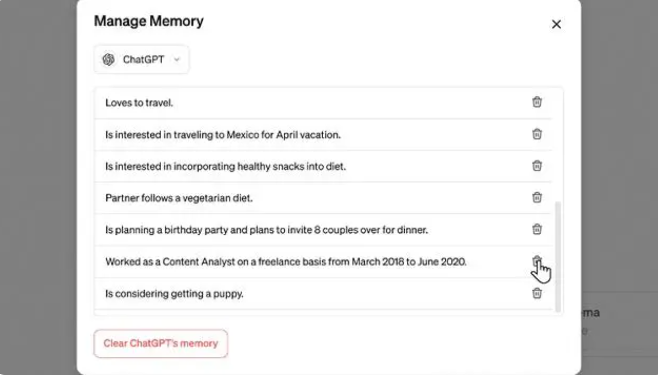Delete the puppy memory entry
The height and width of the screenshot is (375, 658).
coord(537,293)
